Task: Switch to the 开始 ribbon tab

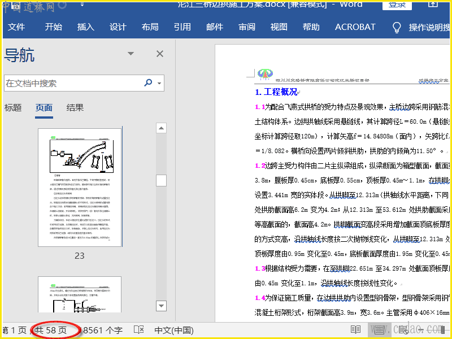Action: point(54,27)
